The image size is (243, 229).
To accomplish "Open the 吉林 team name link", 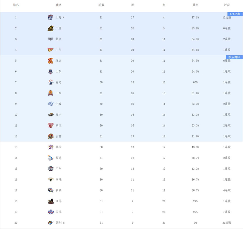I will [x=59, y=136].
